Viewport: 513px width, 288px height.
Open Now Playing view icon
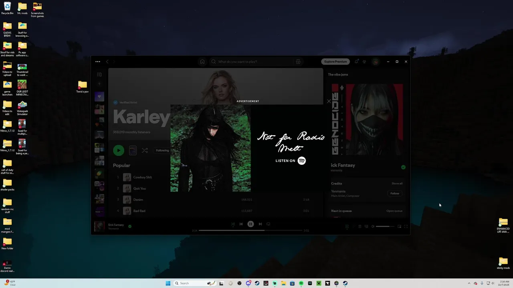(x=347, y=226)
